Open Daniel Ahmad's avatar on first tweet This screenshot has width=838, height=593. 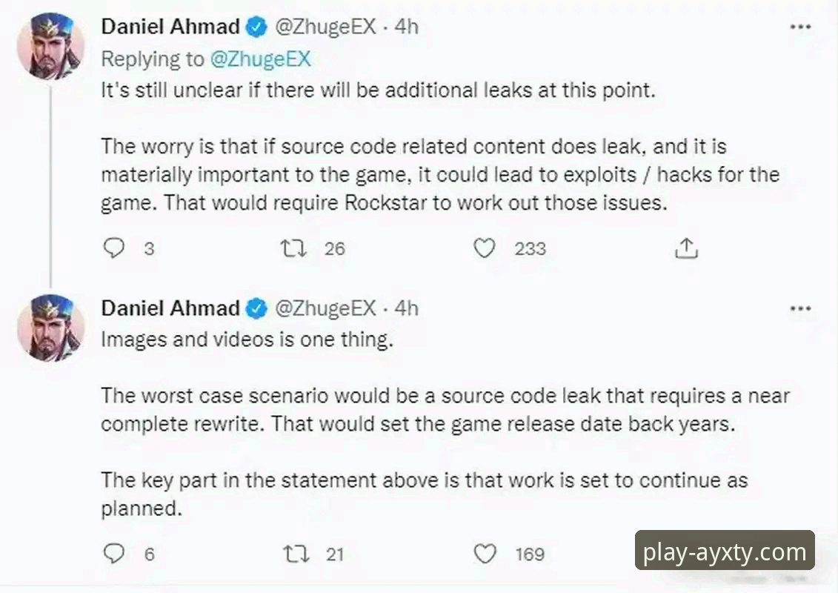tap(51, 46)
